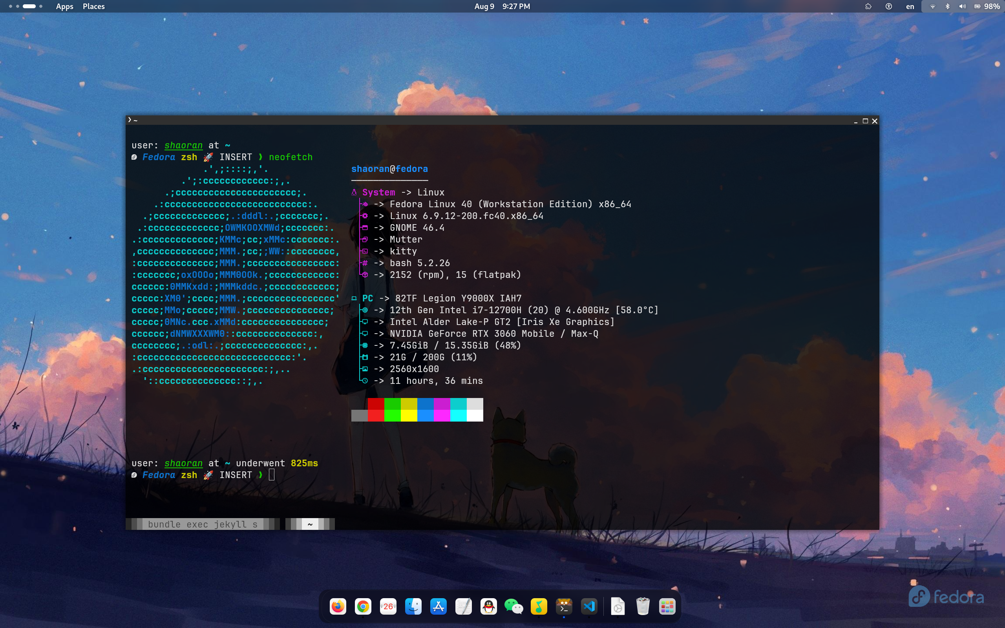Click '21G / 200G (11%)' disk line
The image size is (1005, 628).
[433, 357]
